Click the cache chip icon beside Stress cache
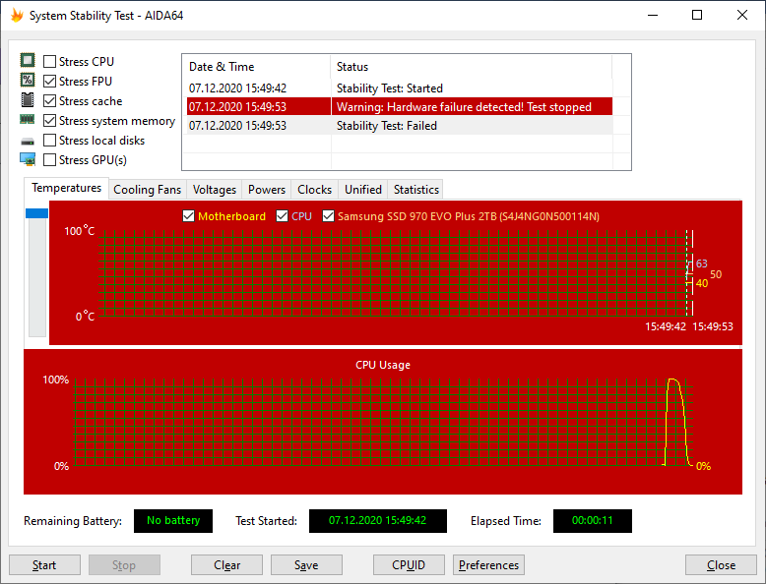This screenshot has height=584, width=766. (28, 99)
